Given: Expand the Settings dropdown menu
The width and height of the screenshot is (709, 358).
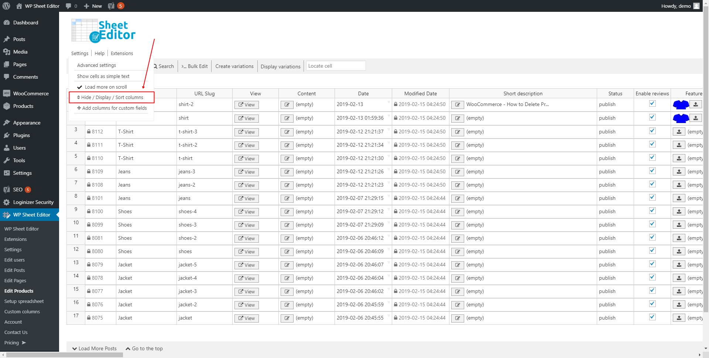Looking at the screenshot, I should (80, 53).
